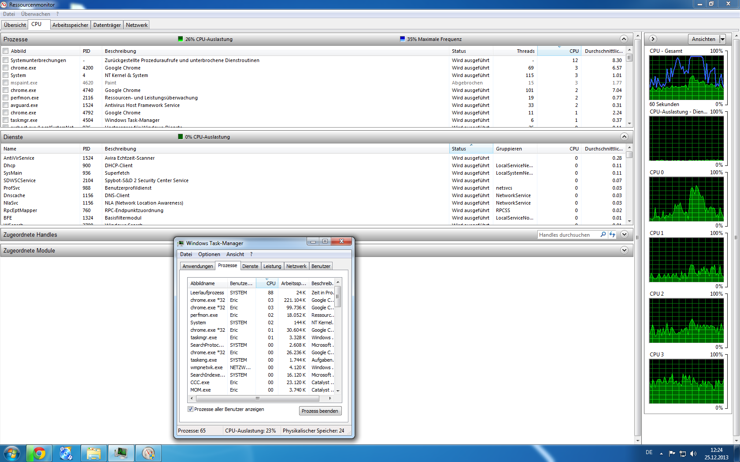The width and height of the screenshot is (740, 462).
Task: Click the network tray icon
Action: coord(683,453)
